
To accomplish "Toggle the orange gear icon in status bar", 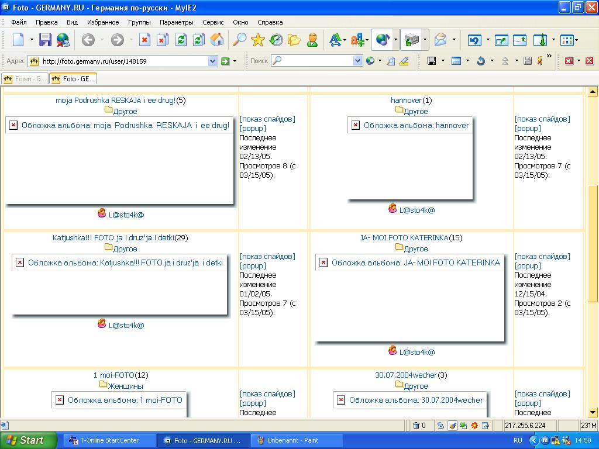I will tap(474, 426).
